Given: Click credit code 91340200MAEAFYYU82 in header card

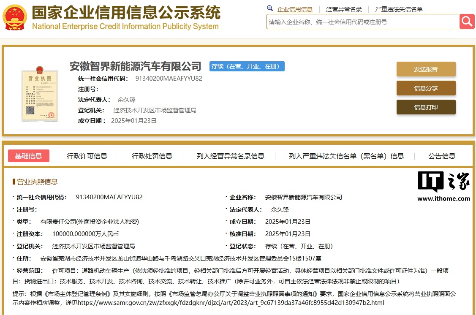Looking at the screenshot, I should pos(169,79).
